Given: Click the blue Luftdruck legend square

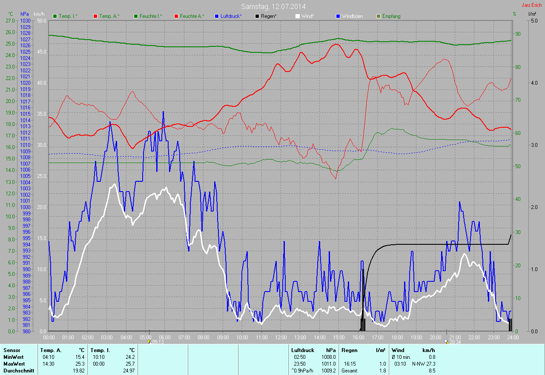Looking at the screenshot, I should tap(216, 16).
